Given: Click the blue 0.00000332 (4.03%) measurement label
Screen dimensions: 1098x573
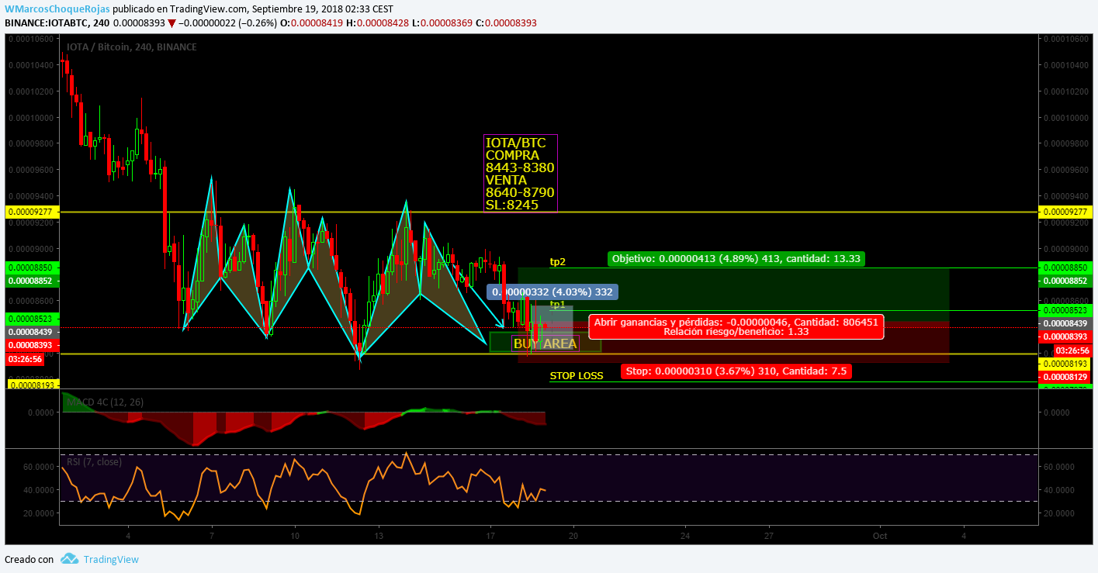Looking at the screenshot, I should [552, 292].
